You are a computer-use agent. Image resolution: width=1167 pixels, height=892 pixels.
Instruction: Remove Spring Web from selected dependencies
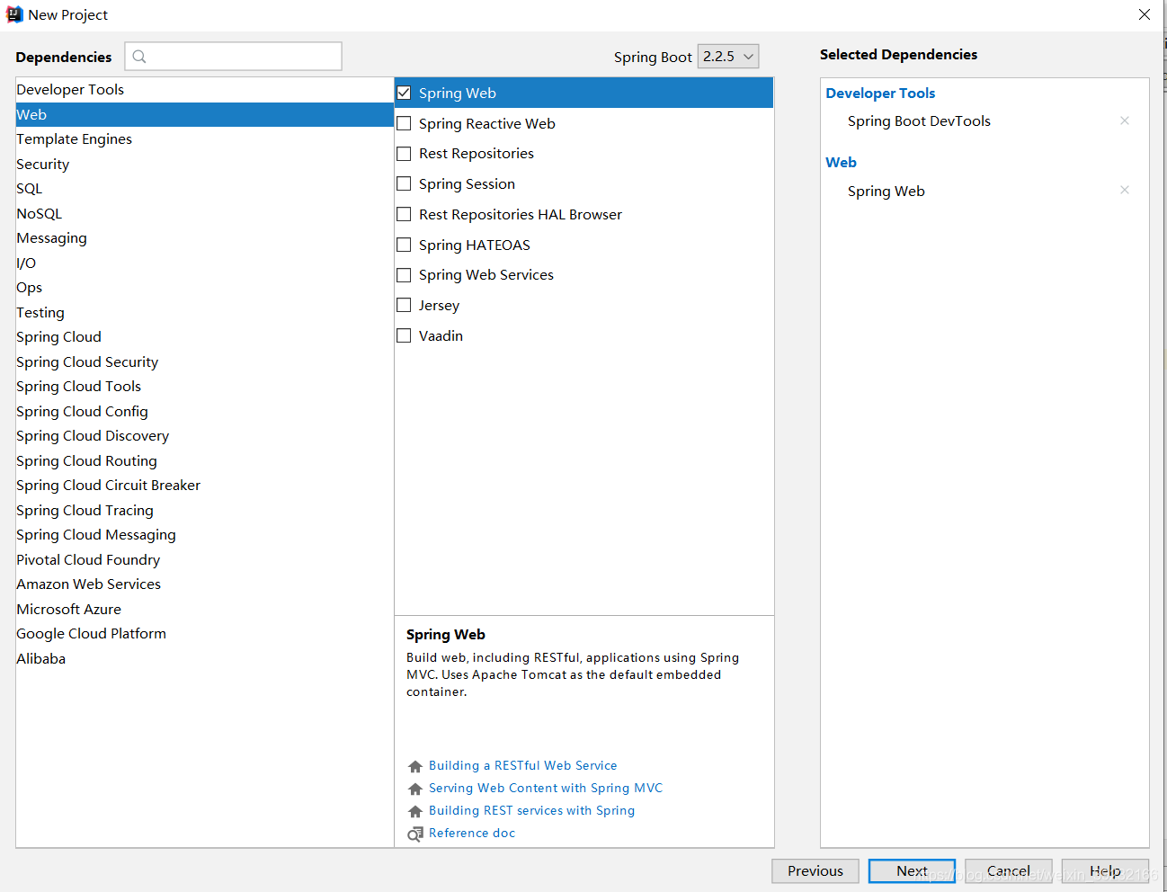(x=1124, y=190)
